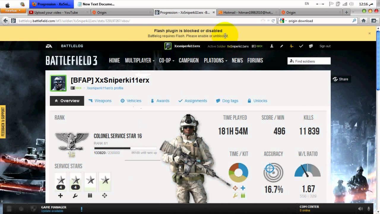This screenshot has height=214, width=380.
Task: Reload the current page
Action: pos(273,21)
